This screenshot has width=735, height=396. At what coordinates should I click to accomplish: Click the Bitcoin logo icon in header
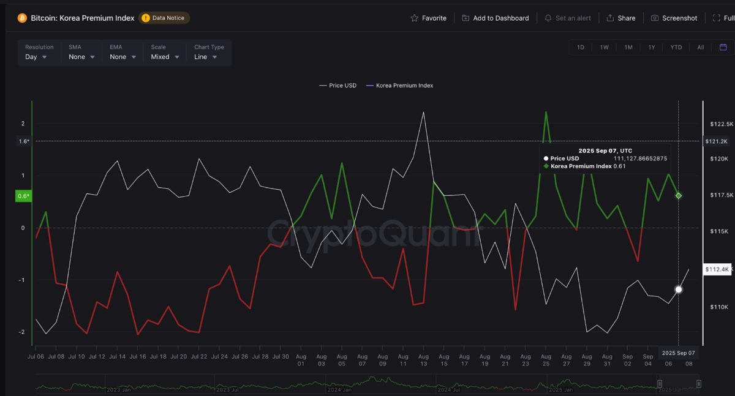point(23,18)
